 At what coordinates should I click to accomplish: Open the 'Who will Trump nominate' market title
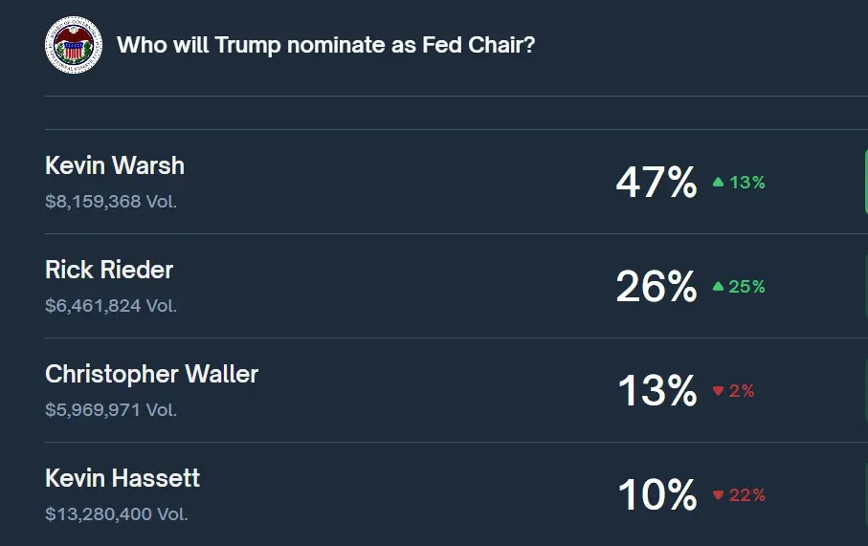(x=325, y=45)
